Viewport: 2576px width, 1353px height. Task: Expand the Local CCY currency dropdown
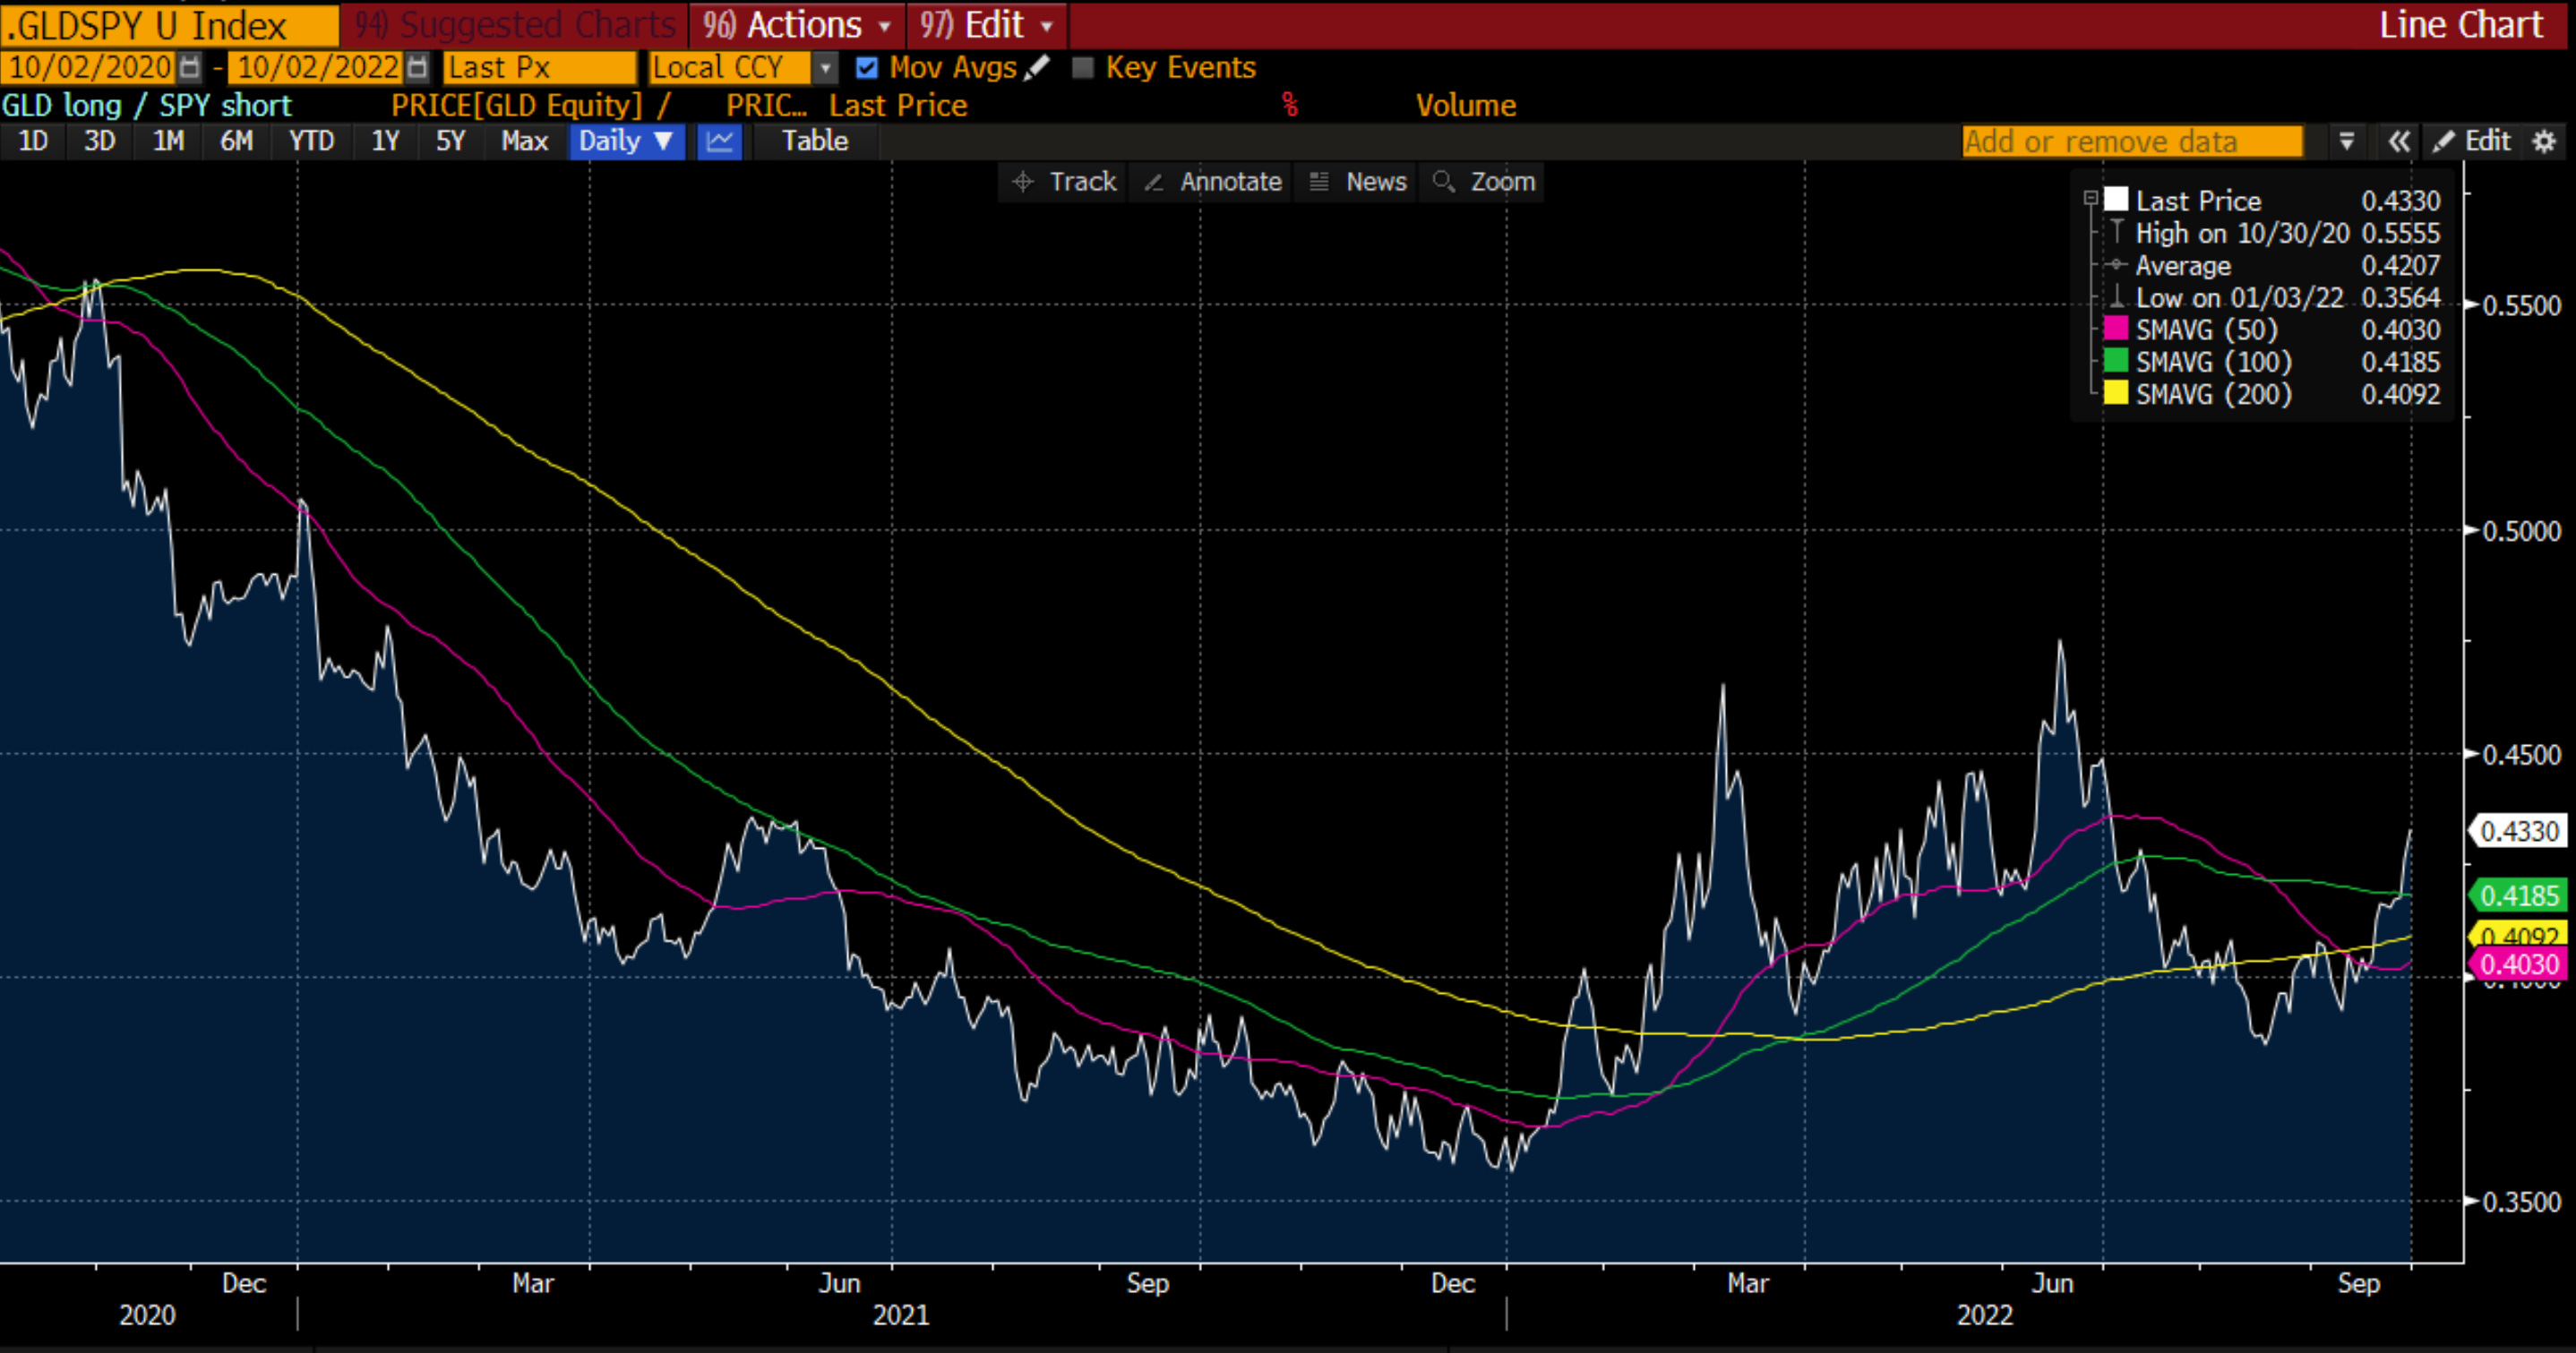[825, 68]
